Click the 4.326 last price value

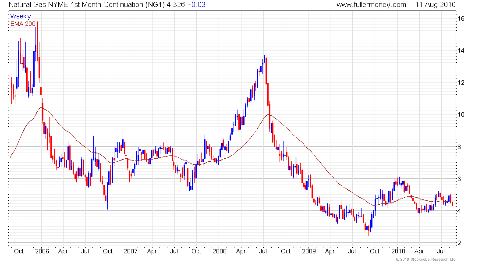[176, 5]
